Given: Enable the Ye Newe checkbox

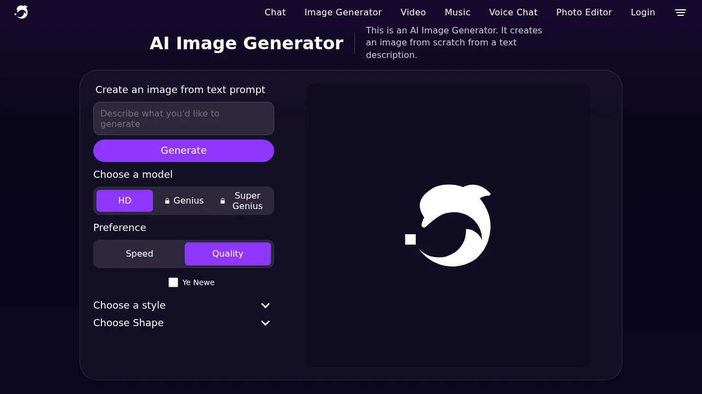Looking at the screenshot, I should pos(173,282).
